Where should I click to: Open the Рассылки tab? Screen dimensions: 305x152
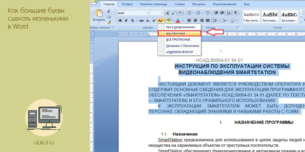point(199,4)
